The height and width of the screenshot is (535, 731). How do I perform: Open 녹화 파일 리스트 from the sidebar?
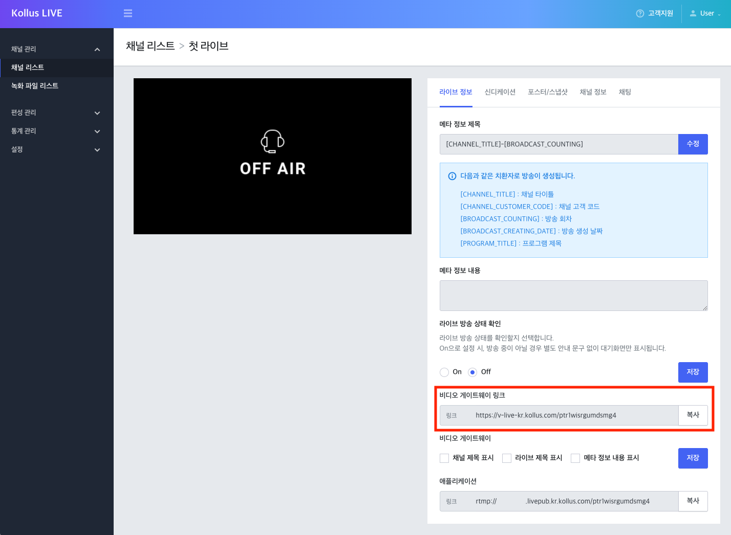click(x=34, y=85)
